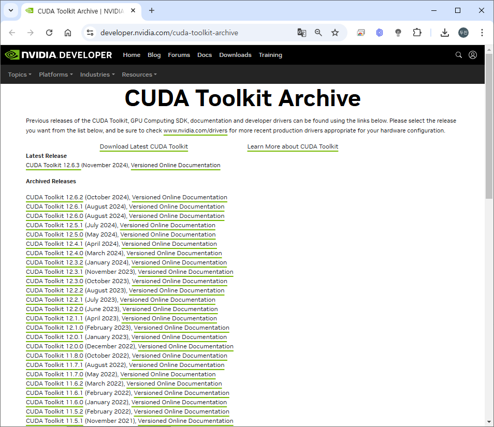Click the address bar URL field

pyautogui.click(x=169, y=33)
